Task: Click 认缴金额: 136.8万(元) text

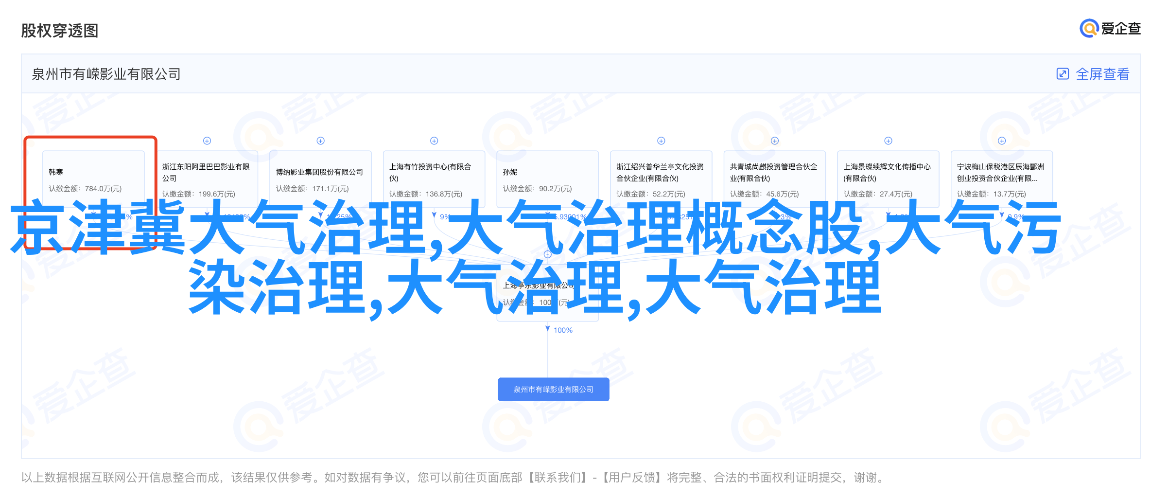Action: (x=426, y=194)
